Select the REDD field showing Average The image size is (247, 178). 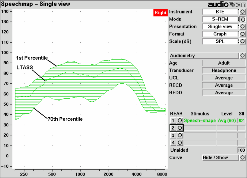(x=224, y=93)
